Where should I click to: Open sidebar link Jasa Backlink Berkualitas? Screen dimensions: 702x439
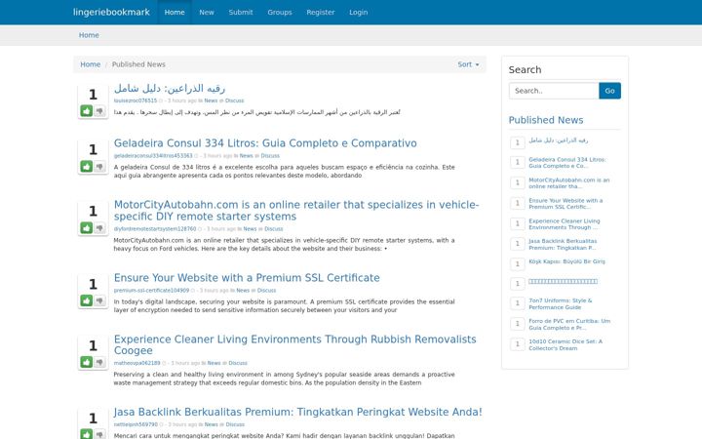point(563,244)
